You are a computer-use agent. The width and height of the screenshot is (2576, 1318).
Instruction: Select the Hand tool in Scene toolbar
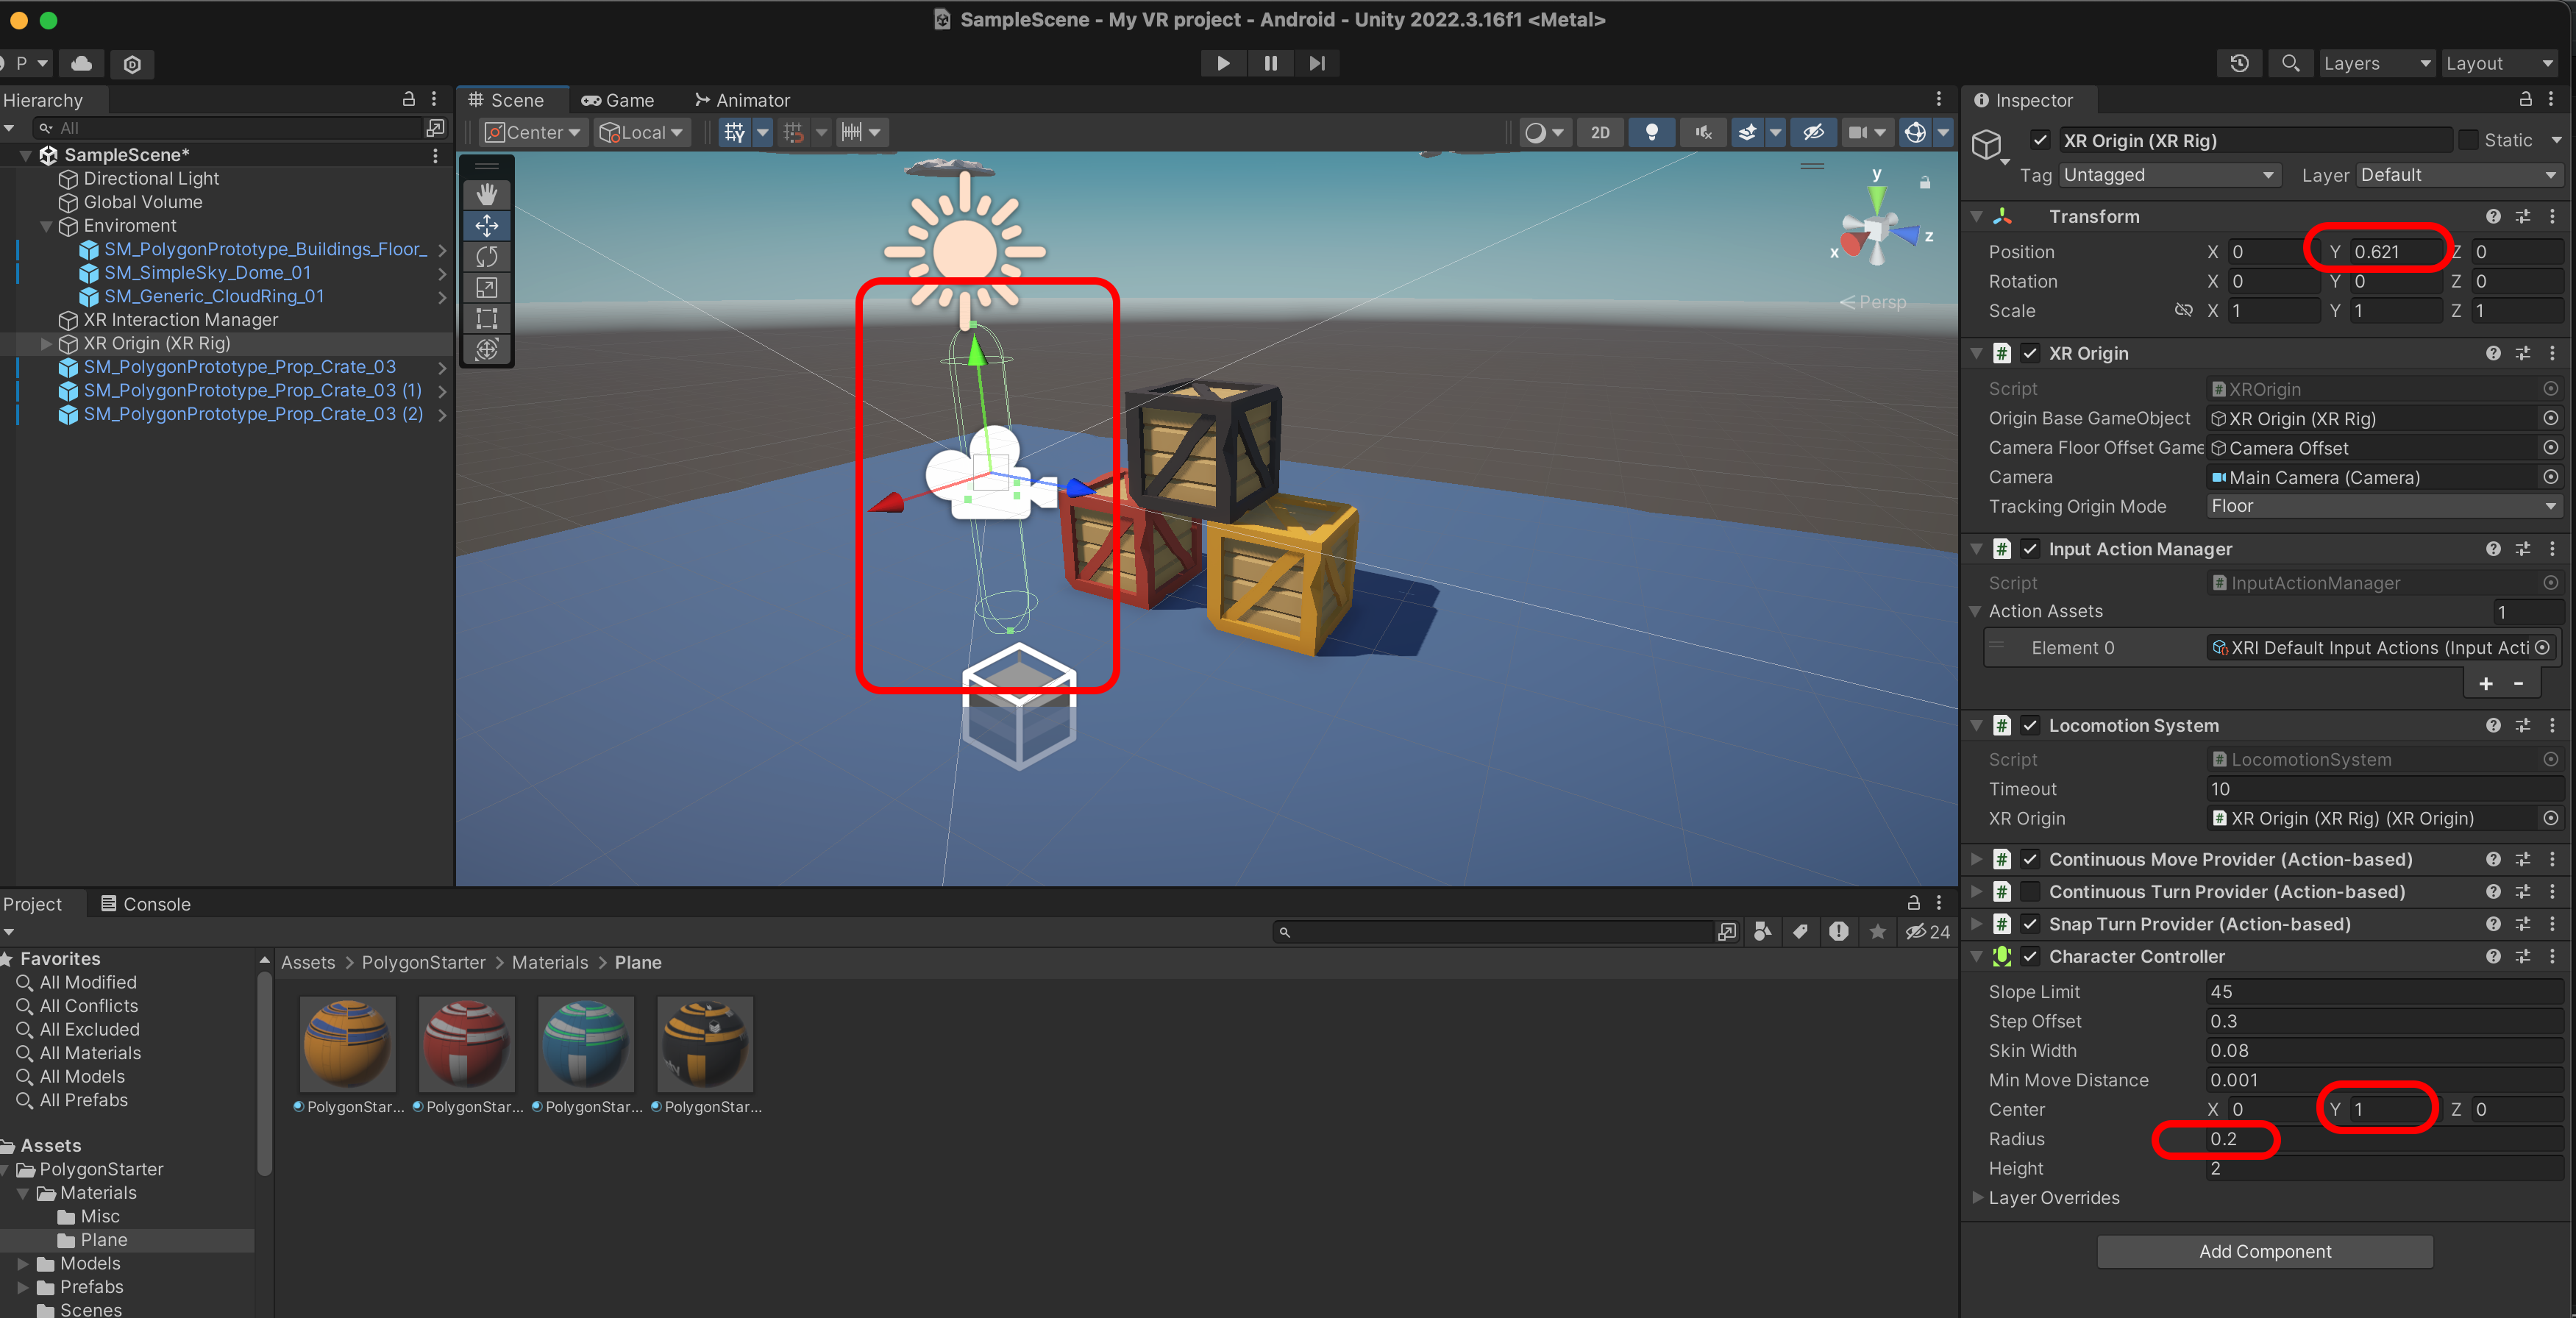tap(486, 194)
